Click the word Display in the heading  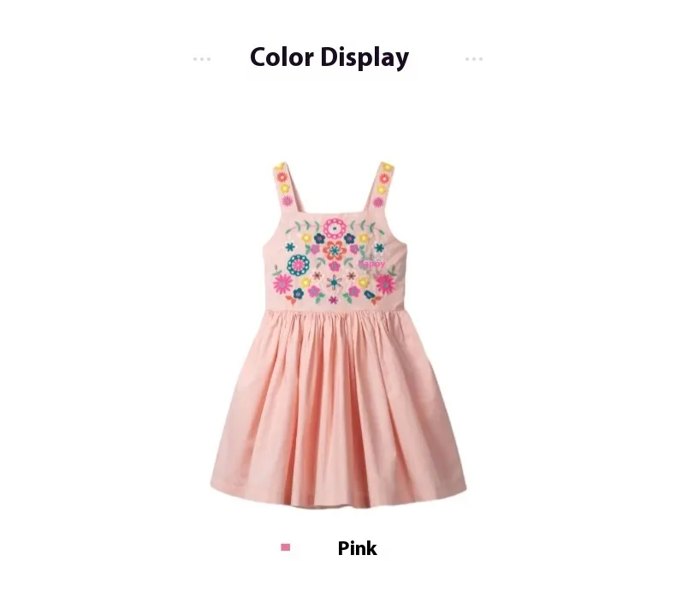pos(365,57)
